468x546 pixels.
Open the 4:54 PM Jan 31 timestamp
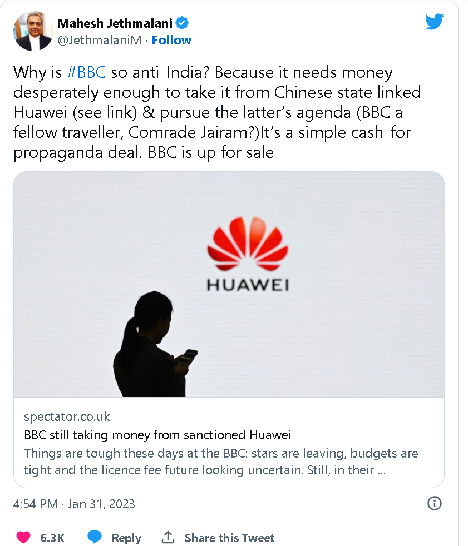point(74,504)
